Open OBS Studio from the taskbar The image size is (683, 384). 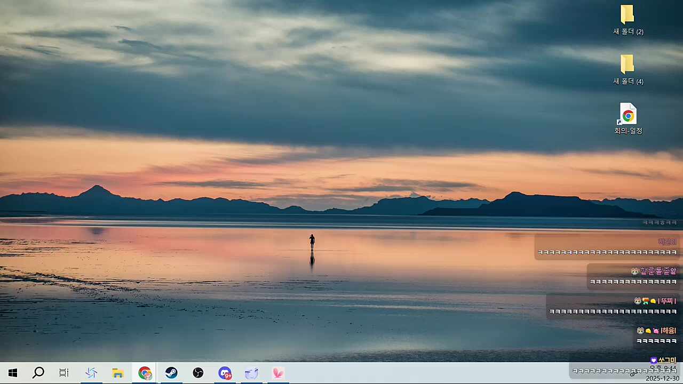click(x=198, y=373)
